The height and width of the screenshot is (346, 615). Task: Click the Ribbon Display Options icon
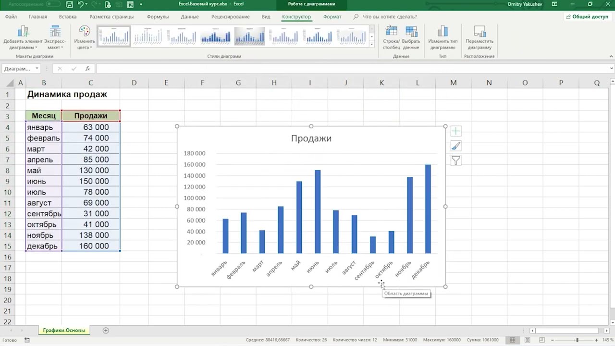tap(554, 4)
